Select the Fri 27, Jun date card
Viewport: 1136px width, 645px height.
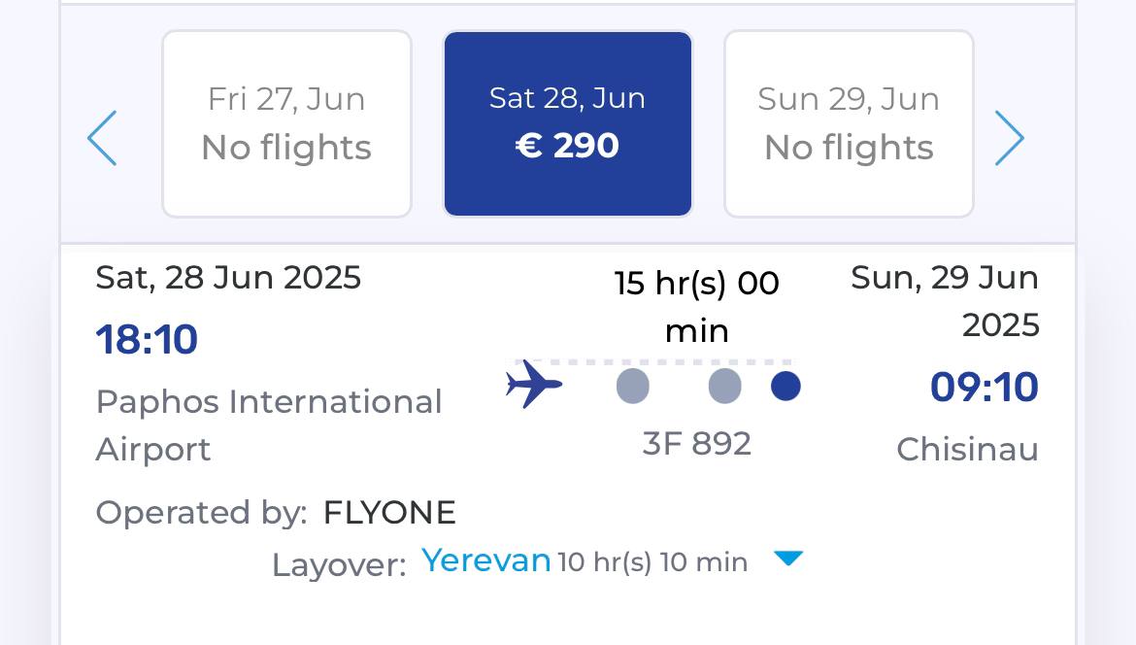286,123
